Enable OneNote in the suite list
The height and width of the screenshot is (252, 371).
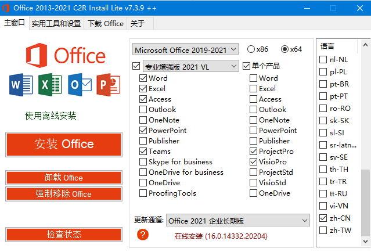[x=143, y=120]
